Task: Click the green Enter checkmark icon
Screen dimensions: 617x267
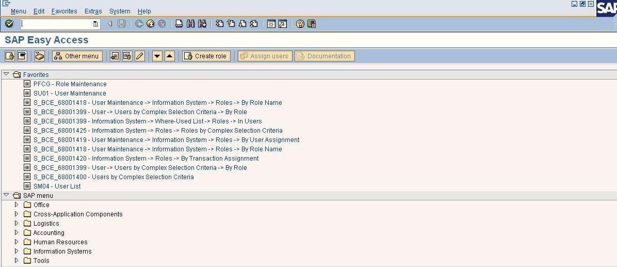Action: click(x=9, y=24)
